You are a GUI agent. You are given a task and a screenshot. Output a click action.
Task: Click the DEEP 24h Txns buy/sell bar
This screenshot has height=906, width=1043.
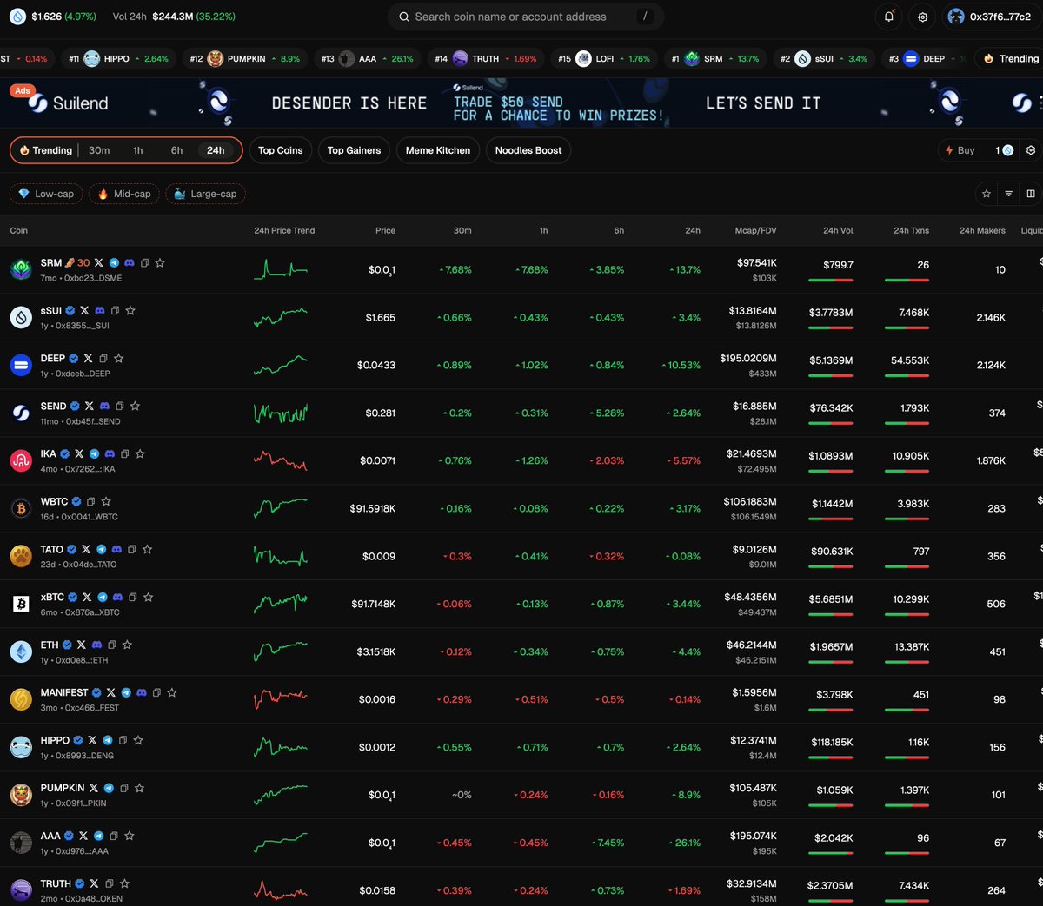[907, 375]
